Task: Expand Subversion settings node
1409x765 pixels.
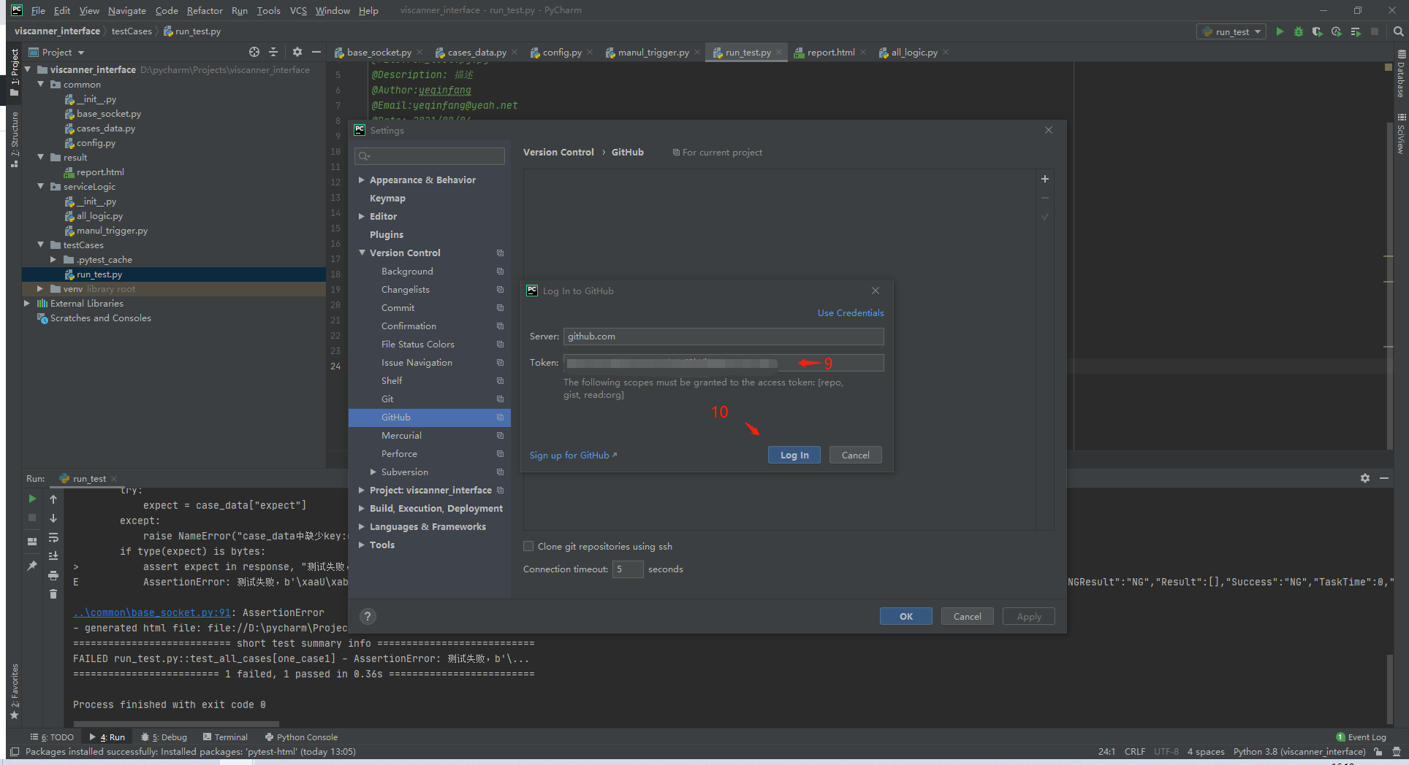Action: 373,472
